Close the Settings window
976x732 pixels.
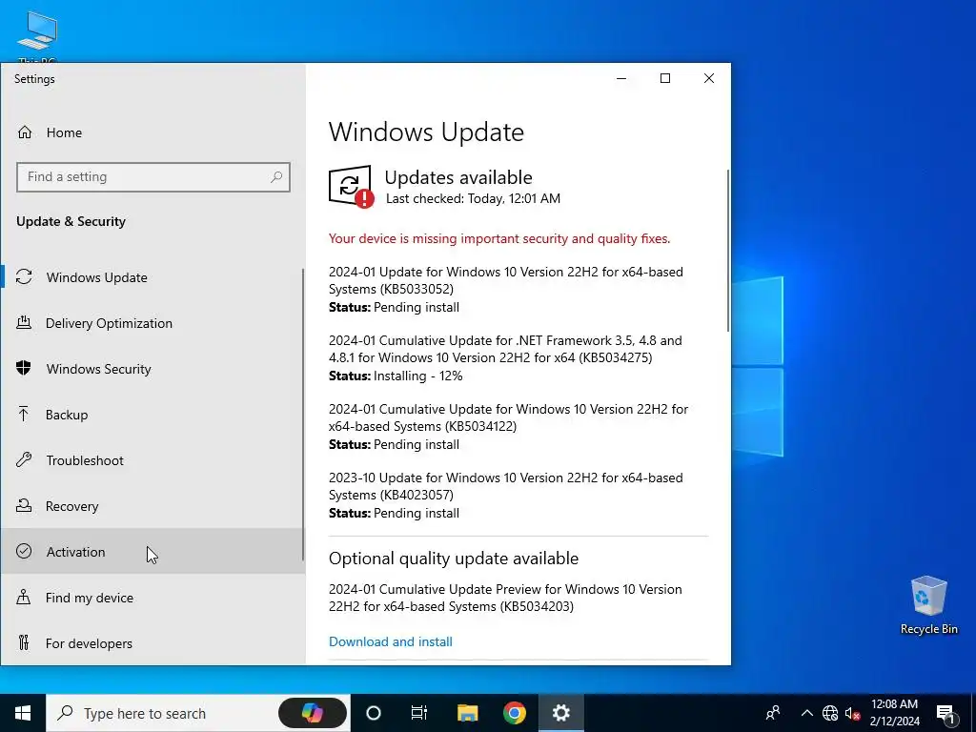709,78
